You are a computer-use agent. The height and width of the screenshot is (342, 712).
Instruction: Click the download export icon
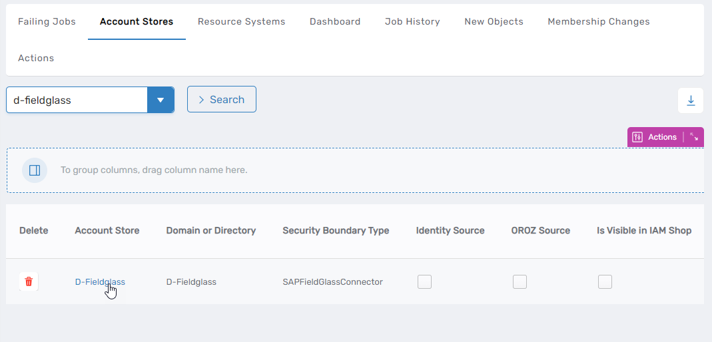tap(691, 100)
